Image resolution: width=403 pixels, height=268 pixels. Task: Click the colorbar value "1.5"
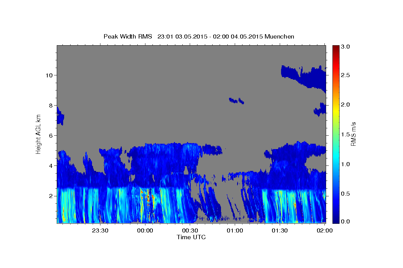pyautogui.click(x=346, y=134)
